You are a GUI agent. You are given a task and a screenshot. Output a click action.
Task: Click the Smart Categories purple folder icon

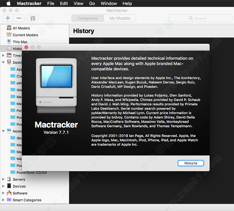point(9,200)
